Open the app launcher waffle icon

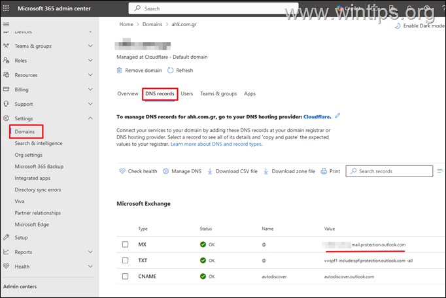[x=6, y=8]
